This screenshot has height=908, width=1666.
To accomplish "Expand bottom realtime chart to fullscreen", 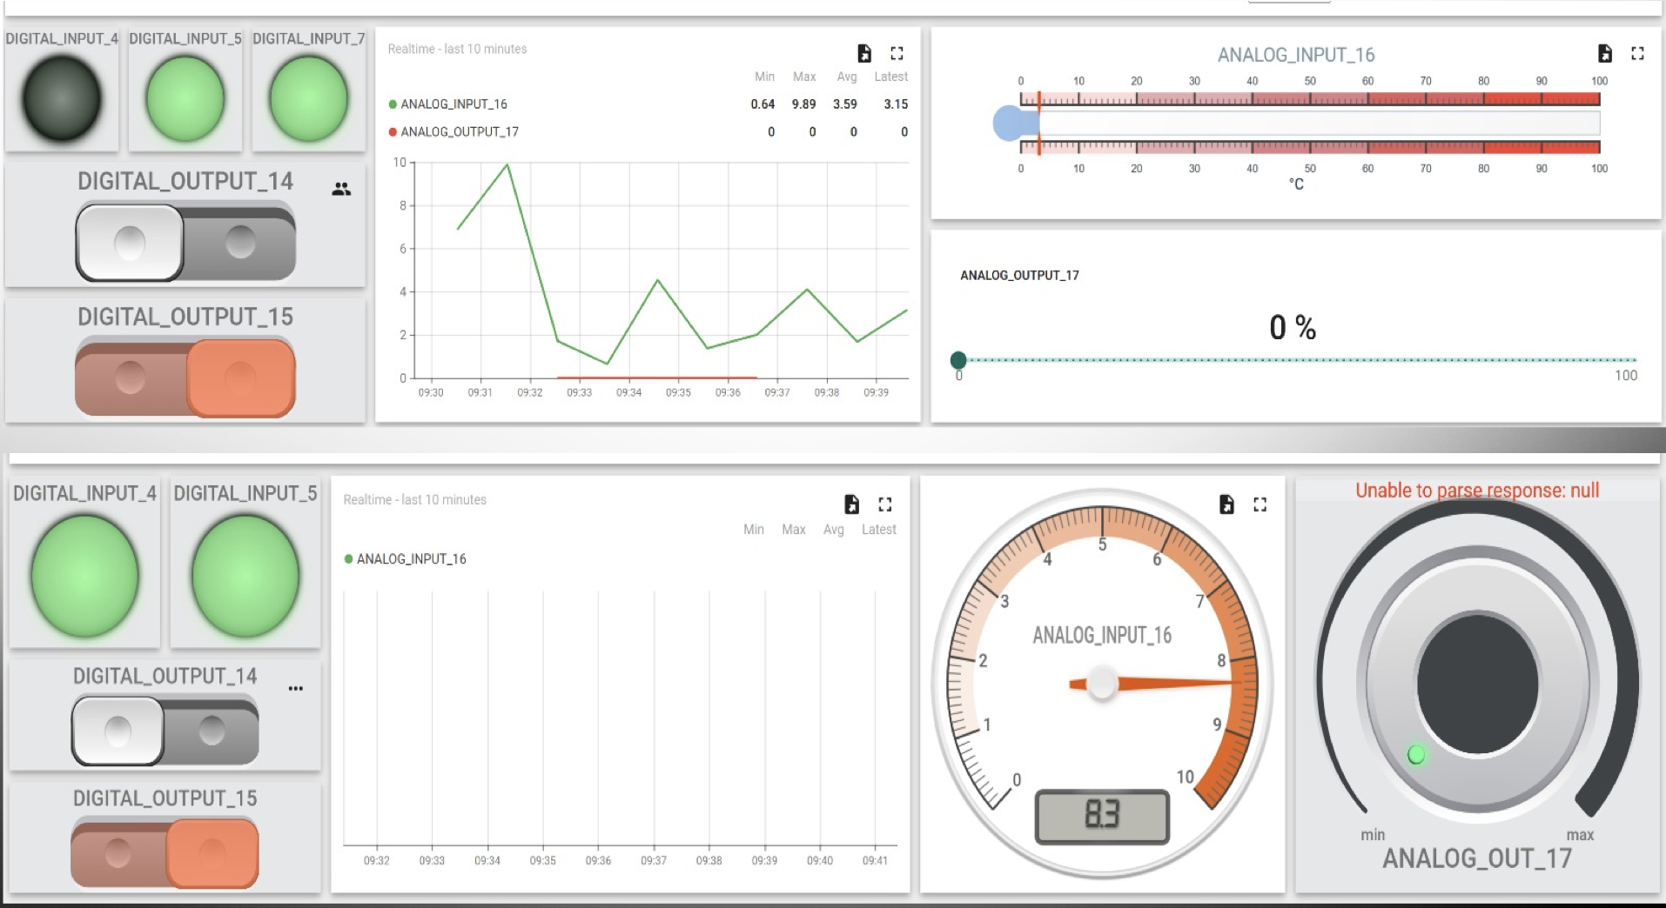I will click(885, 504).
